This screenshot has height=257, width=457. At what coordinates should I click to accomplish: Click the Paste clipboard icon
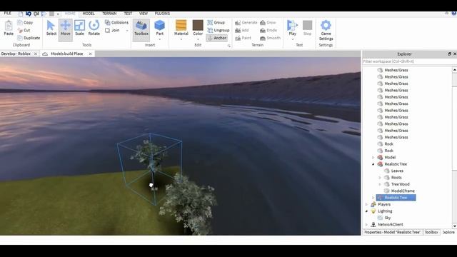9,29
